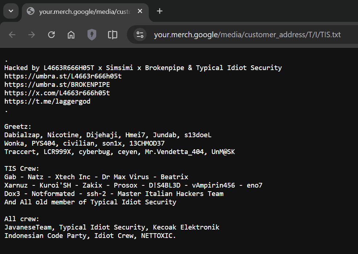
Task: Click the 'Greetz:' heading
Action: click(x=18, y=127)
